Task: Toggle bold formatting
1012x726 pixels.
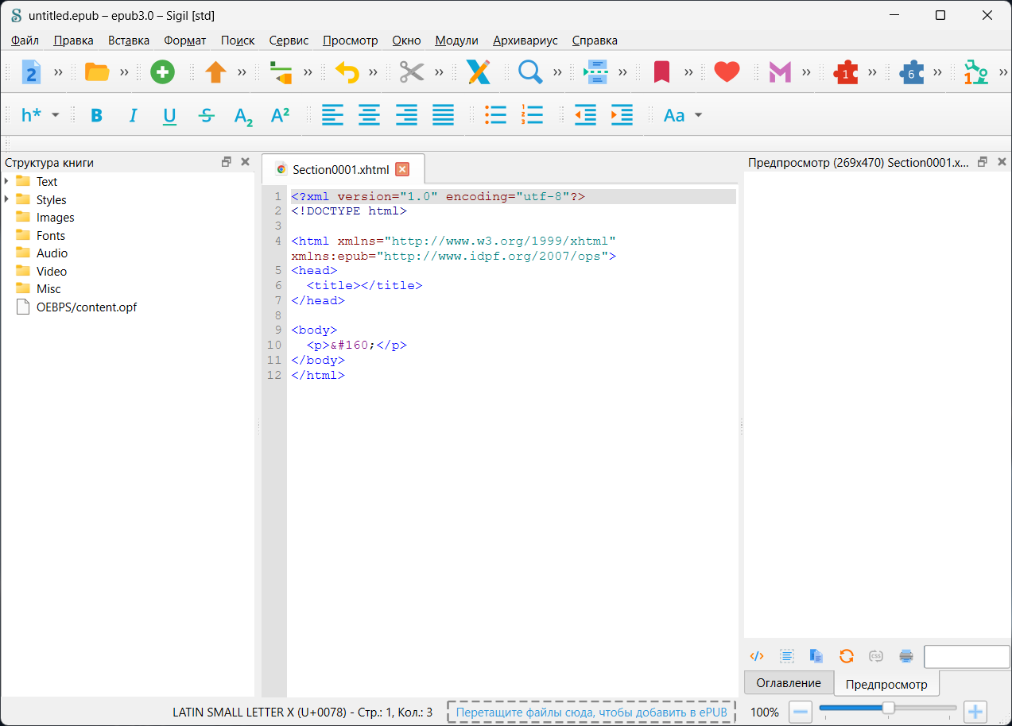Action: [96, 115]
